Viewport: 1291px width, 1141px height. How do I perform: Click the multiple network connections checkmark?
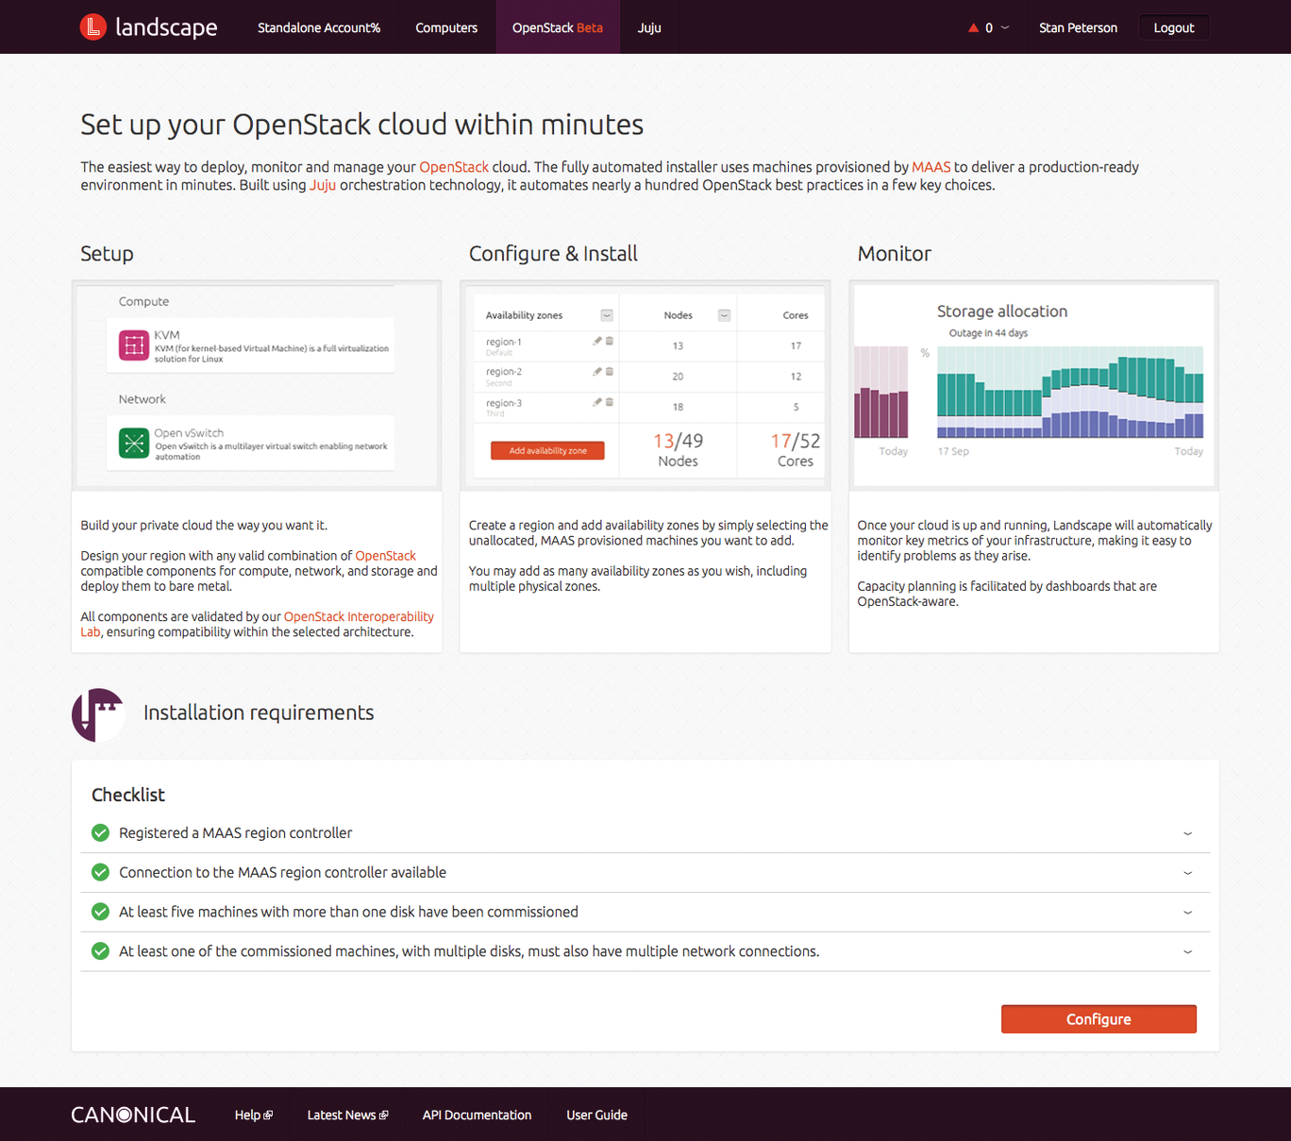pos(100,951)
